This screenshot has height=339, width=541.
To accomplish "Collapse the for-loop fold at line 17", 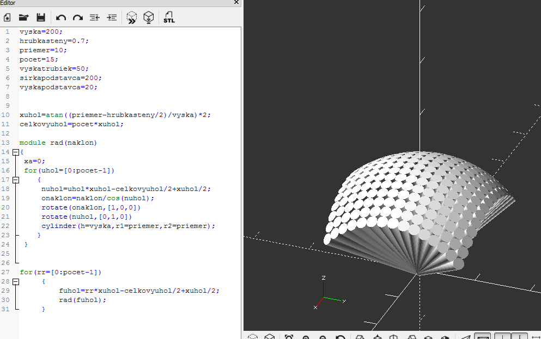I will pyautogui.click(x=15, y=180).
